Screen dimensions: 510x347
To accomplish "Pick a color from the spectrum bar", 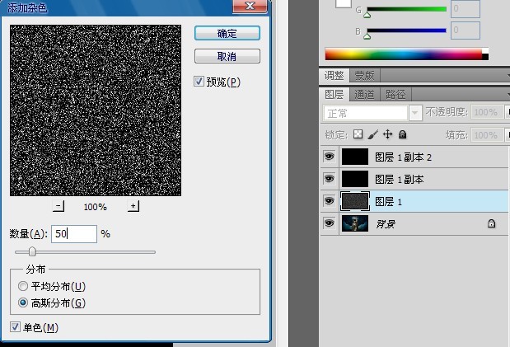I will pyautogui.click(x=406, y=54).
